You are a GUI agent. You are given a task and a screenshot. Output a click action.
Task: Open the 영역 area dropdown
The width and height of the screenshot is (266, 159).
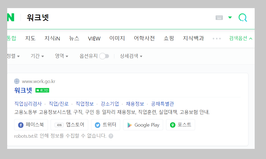point(62,56)
